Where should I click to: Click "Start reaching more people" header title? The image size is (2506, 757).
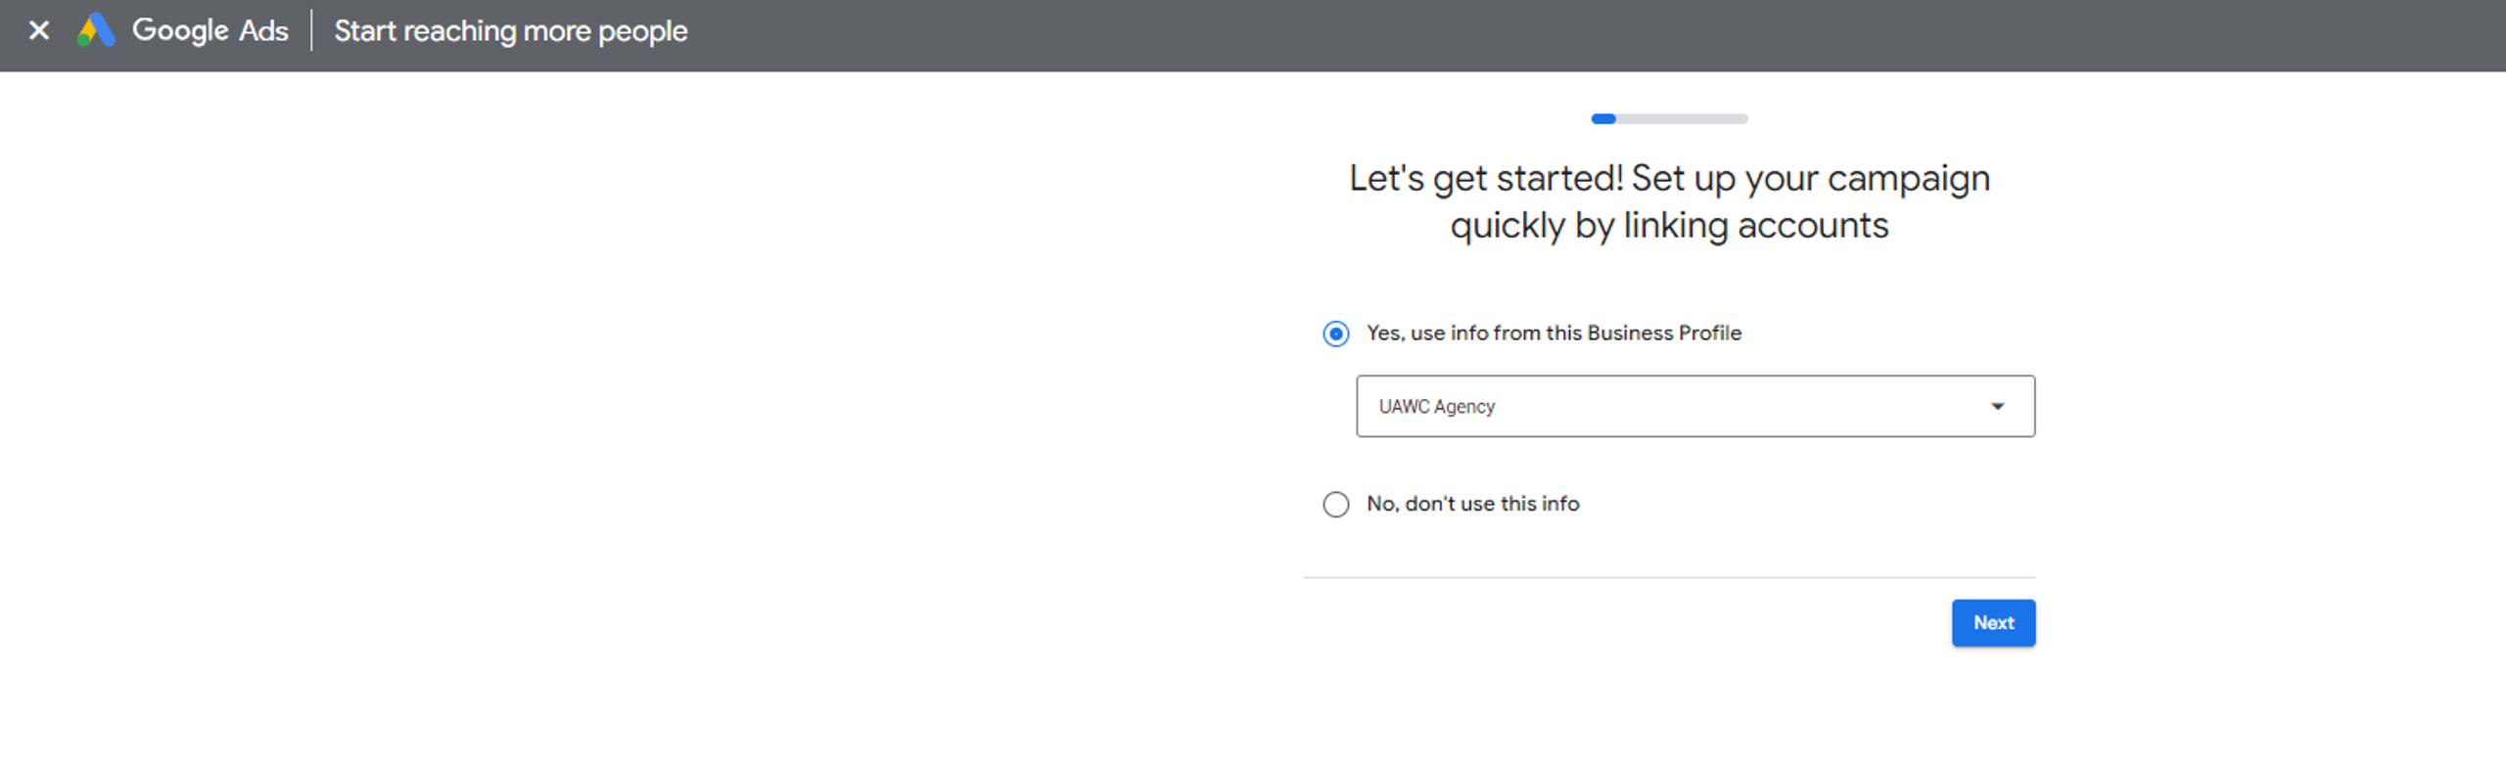tap(510, 31)
